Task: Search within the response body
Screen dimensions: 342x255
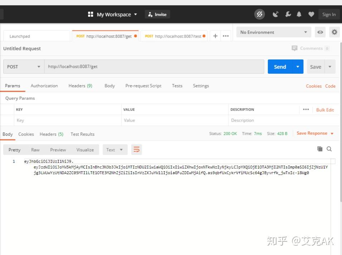Action: coord(329,149)
